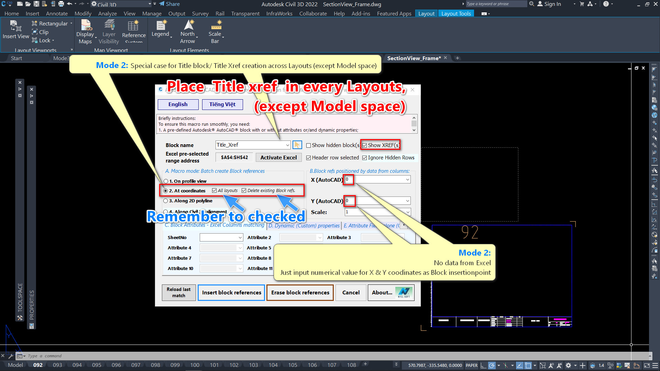
Task: Switch to layout tab 095
Action: 97,365
